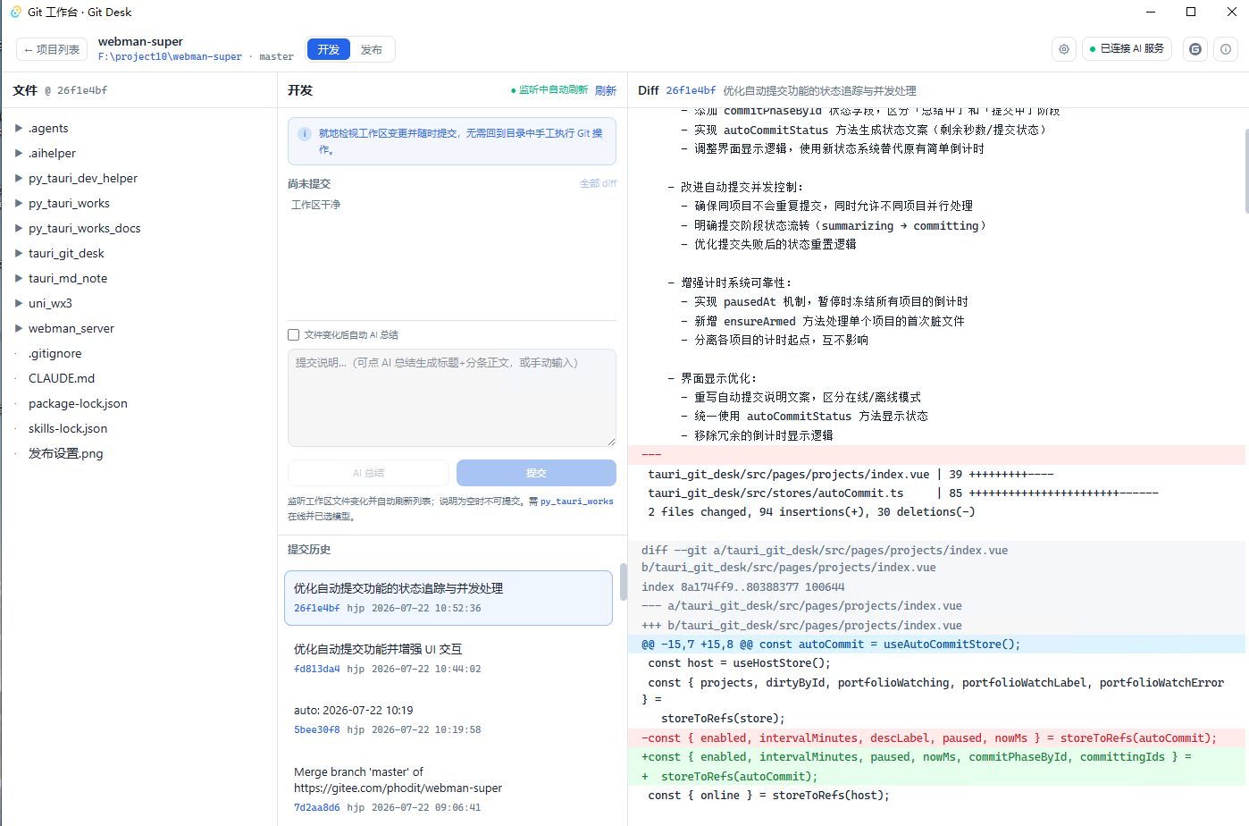Screen dimensions: 1249x826
Task: Expand the .agents folder
Action: pos(19,128)
